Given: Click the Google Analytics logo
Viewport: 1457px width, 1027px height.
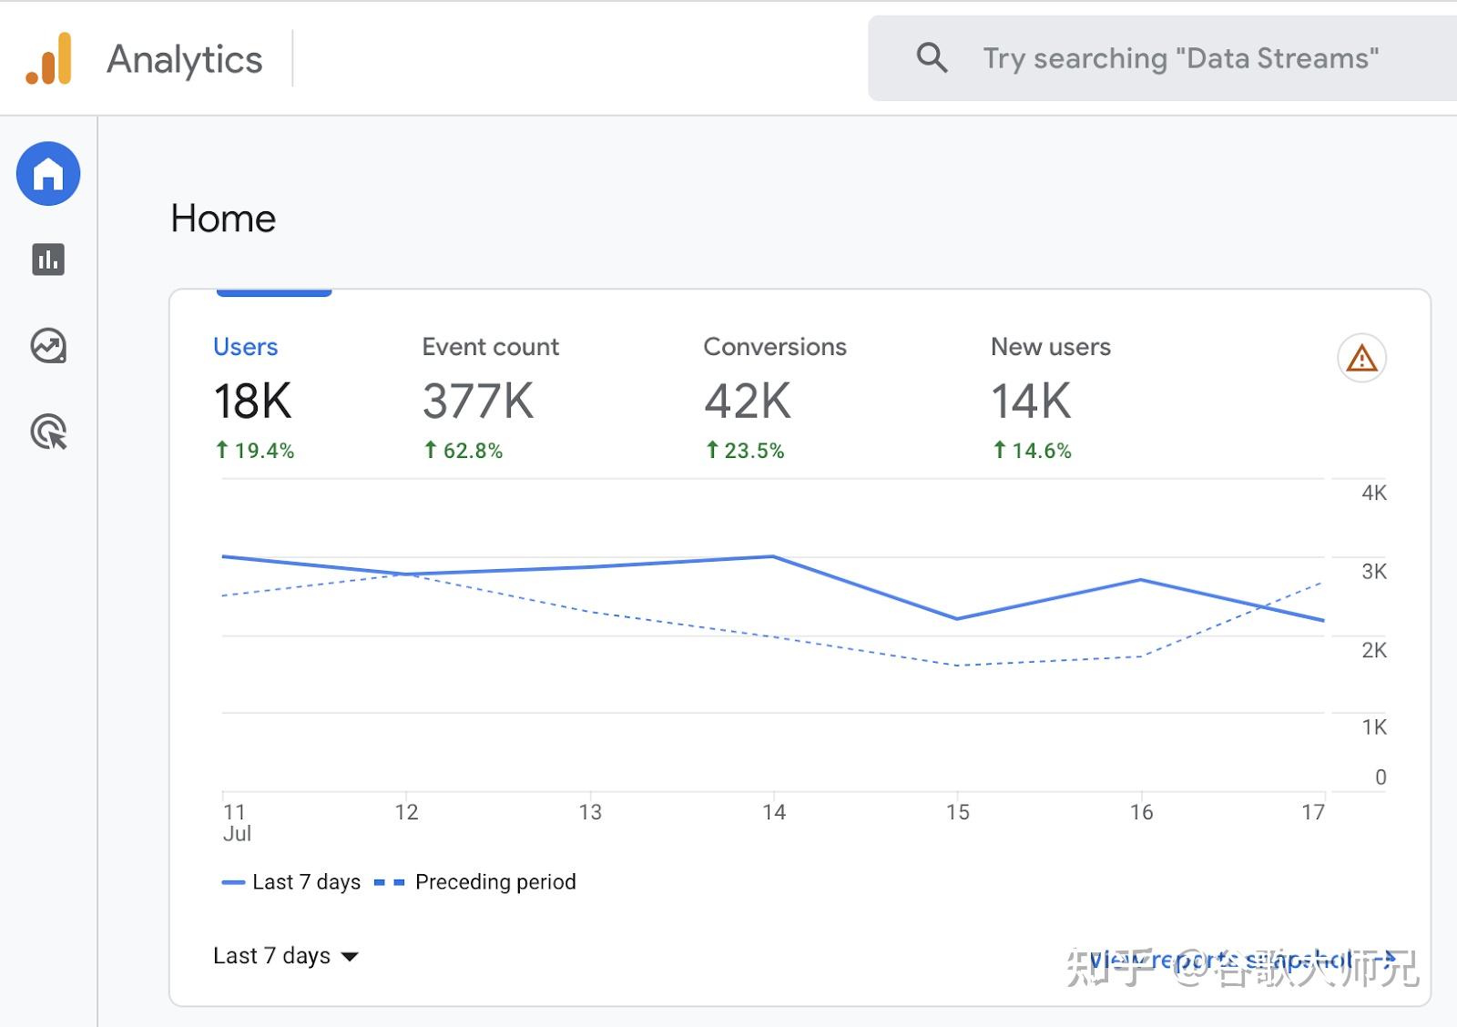Looking at the screenshot, I should coord(49,59).
